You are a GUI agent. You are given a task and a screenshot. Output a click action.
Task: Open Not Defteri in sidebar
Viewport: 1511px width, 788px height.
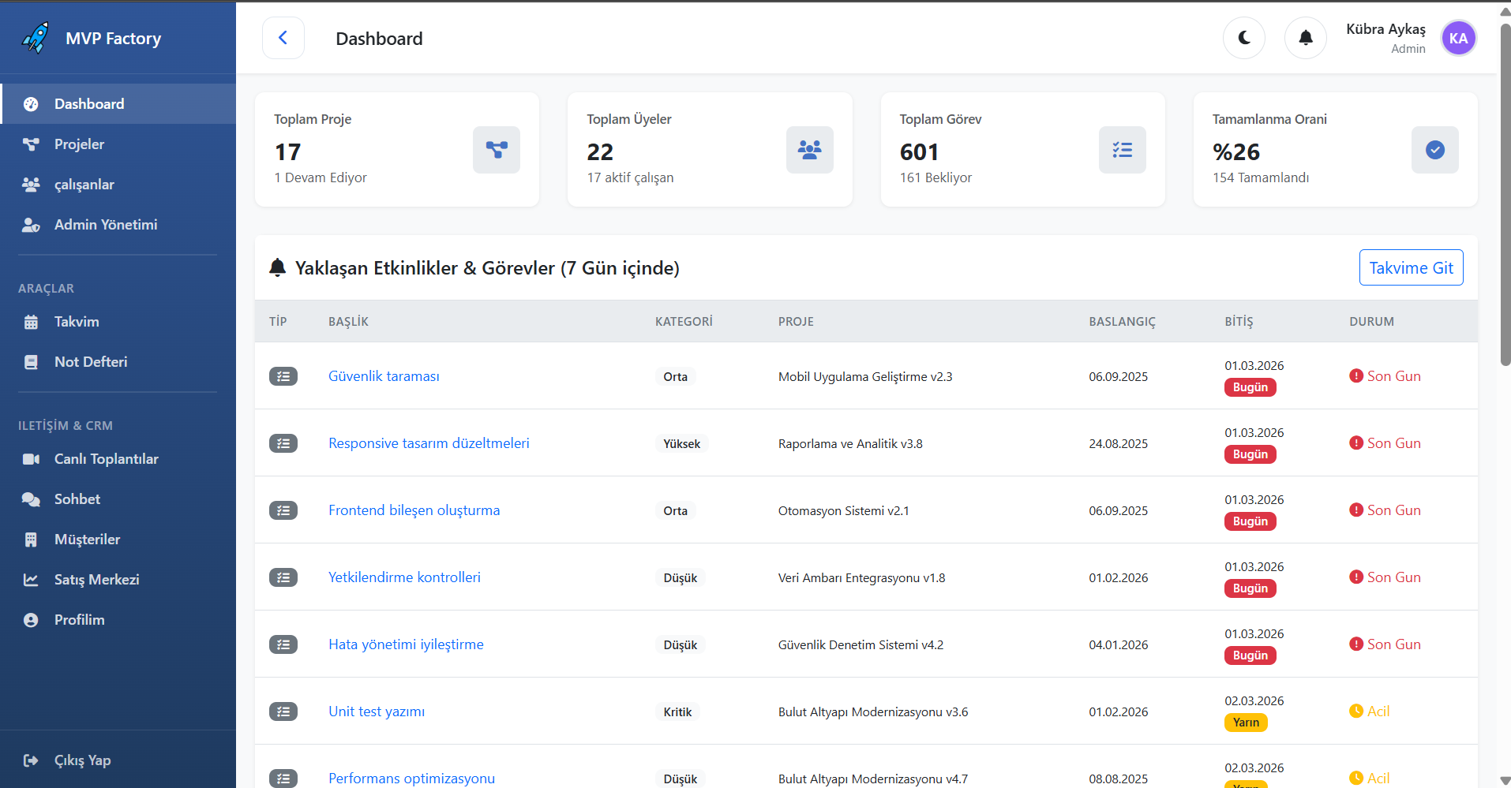pos(118,362)
